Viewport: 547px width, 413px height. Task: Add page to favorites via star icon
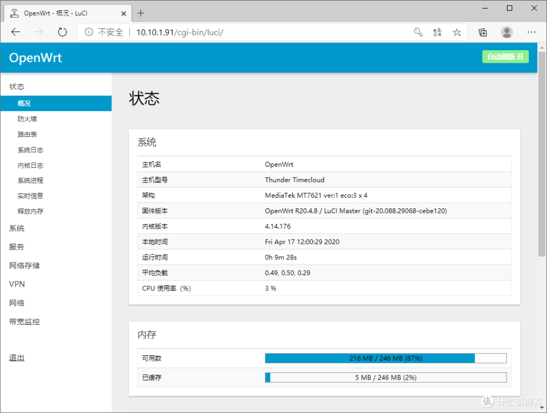[456, 32]
